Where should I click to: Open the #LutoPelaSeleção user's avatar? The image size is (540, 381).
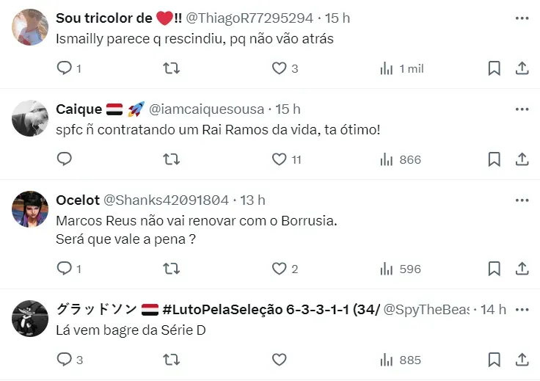(x=31, y=318)
